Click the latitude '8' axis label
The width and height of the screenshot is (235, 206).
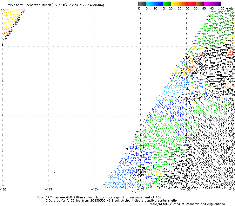click(3, 46)
